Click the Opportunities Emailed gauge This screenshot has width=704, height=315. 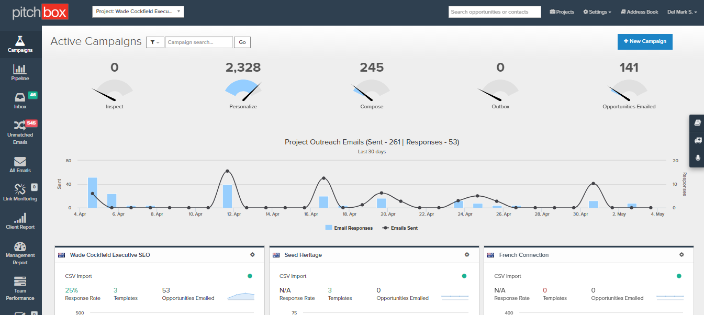pyautogui.click(x=629, y=91)
